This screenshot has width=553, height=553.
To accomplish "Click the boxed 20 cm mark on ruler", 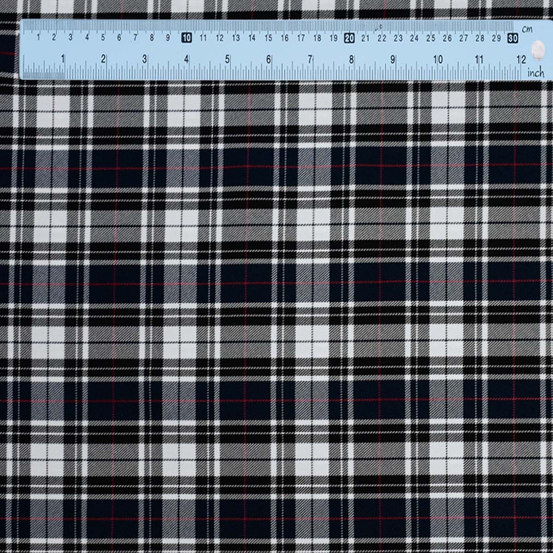I will click(x=350, y=38).
